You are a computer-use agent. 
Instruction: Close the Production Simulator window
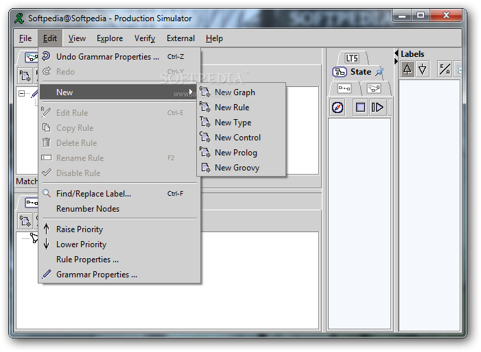pyautogui.click(x=446, y=15)
